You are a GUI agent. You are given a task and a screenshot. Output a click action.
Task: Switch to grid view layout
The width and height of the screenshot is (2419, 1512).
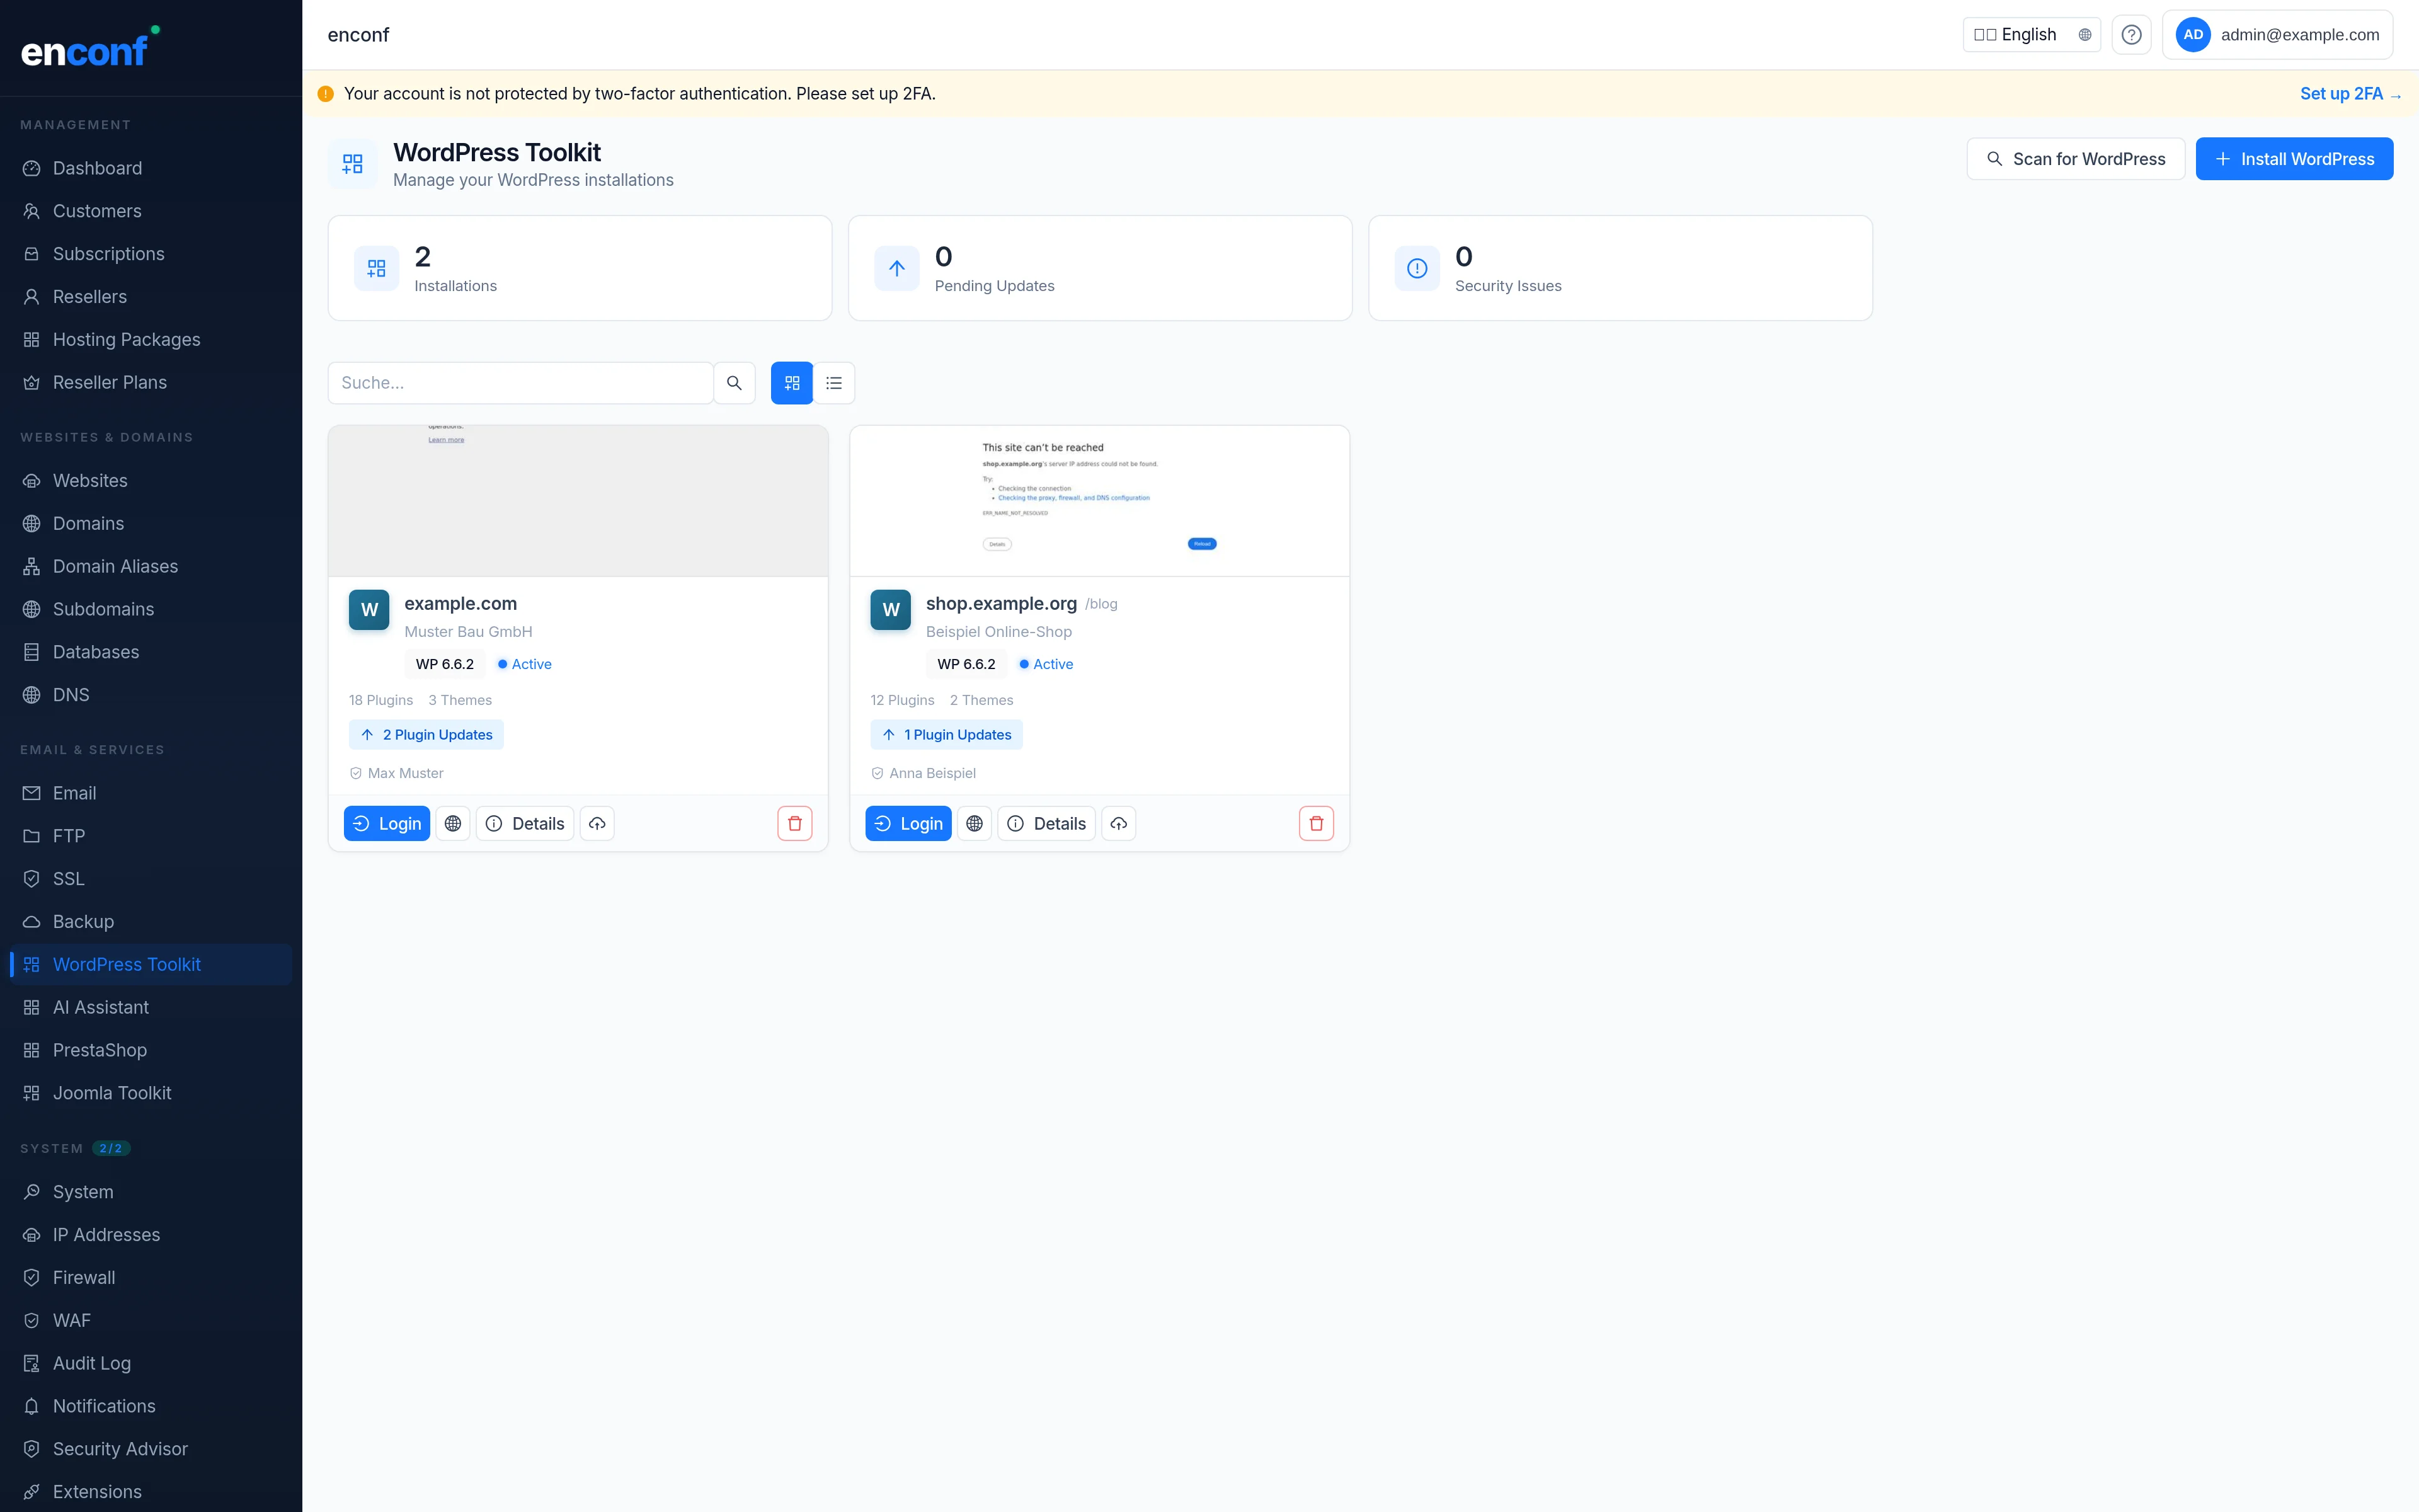(x=792, y=383)
